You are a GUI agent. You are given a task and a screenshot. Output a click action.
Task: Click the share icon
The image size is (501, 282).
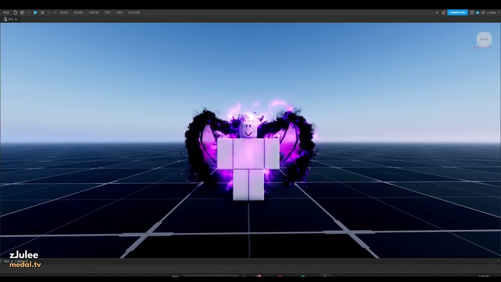pyautogui.click(x=483, y=13)
